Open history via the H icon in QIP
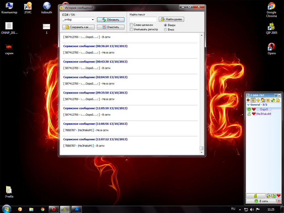The image size is (284, 213). pos(268,100)
